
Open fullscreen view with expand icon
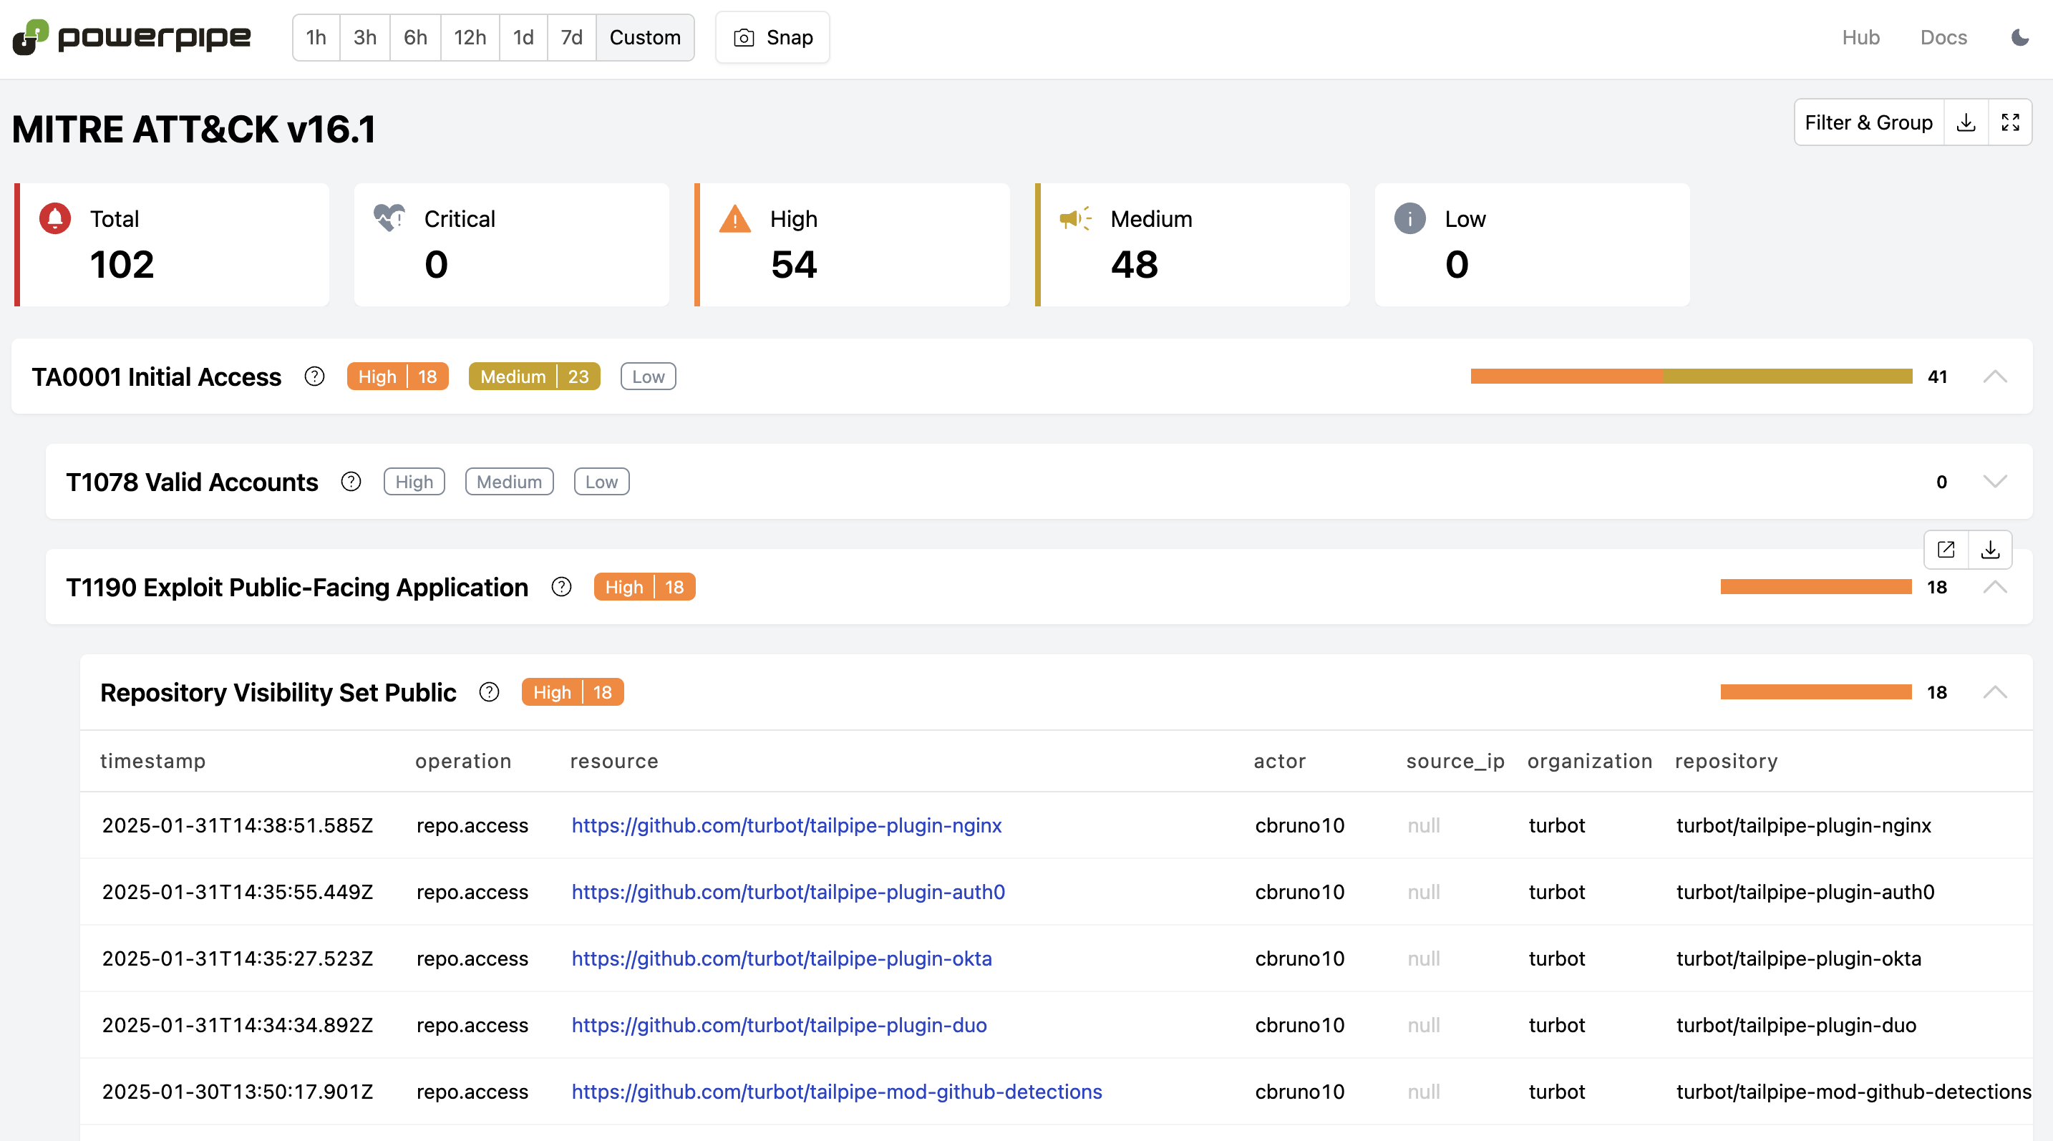(2010, 122)
